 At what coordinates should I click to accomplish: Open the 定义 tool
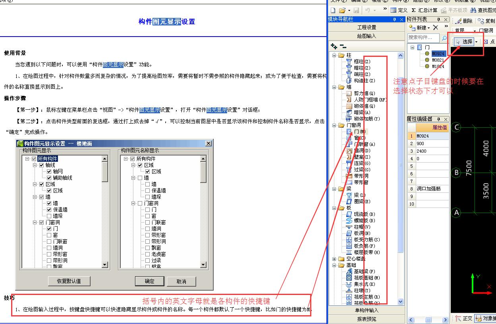[399, 10]
